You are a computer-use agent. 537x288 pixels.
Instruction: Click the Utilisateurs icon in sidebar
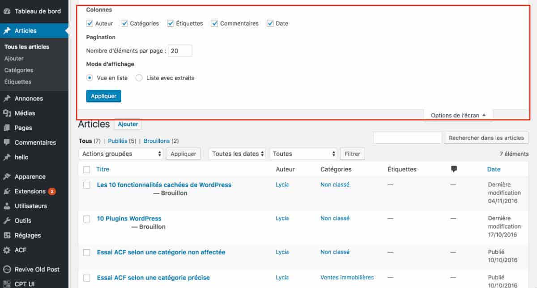coord(7,206)
